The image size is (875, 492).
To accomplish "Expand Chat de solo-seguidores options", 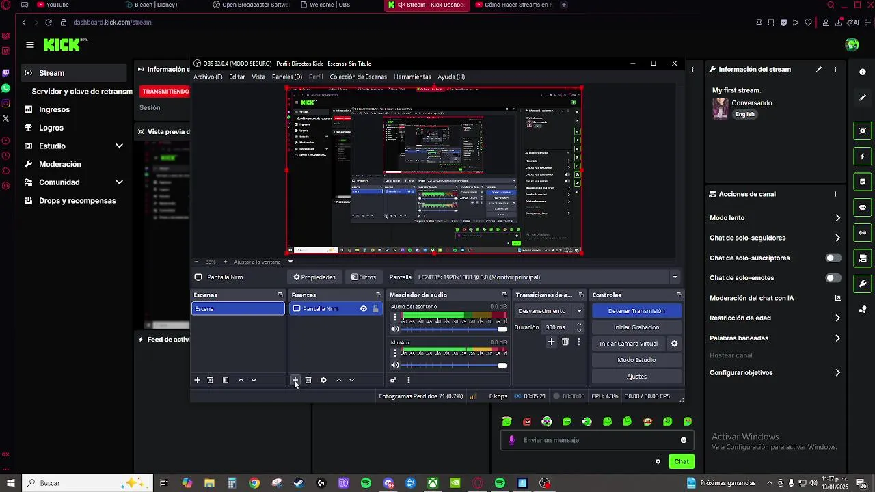I will 837,238.
